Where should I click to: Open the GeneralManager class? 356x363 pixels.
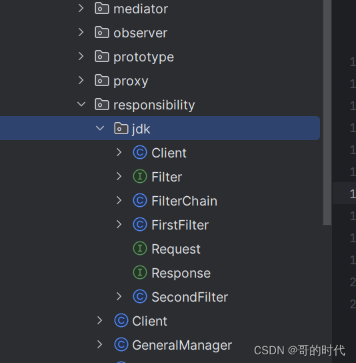182,345
